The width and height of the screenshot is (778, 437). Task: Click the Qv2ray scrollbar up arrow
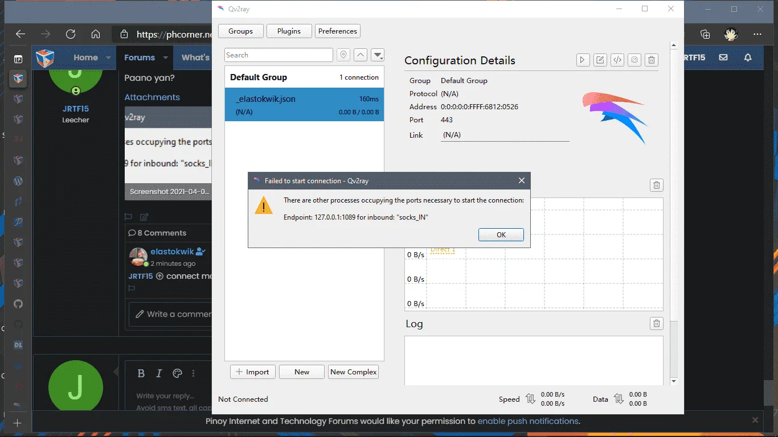pos(674,46)
